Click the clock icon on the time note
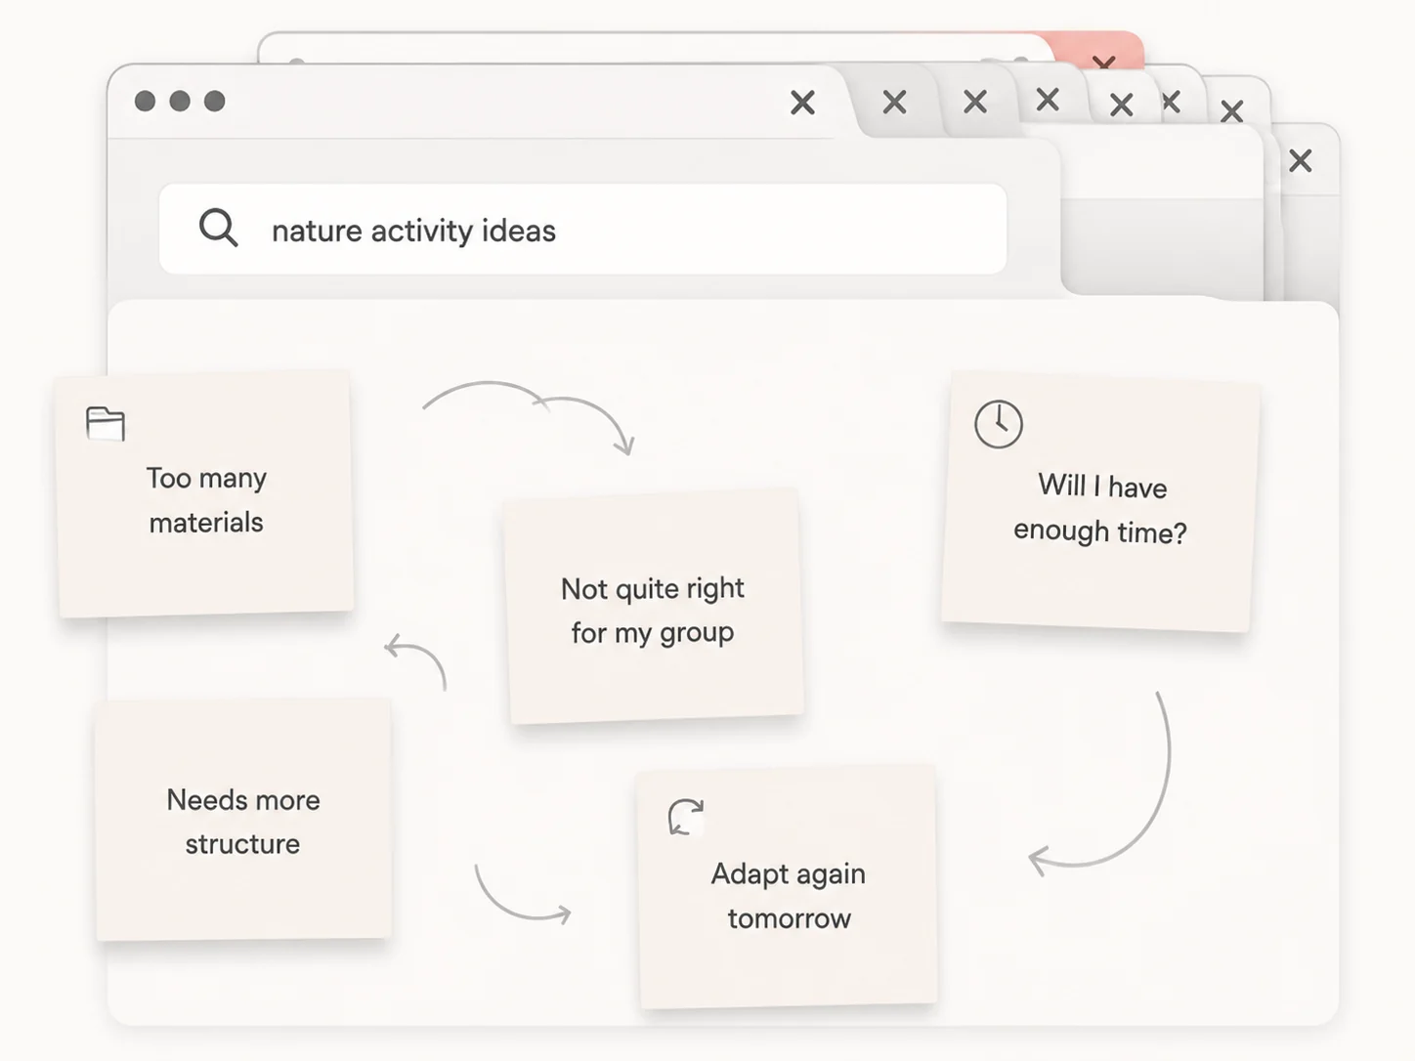The height and width of the screenshot is (1061, 1415). click(999, 424)
